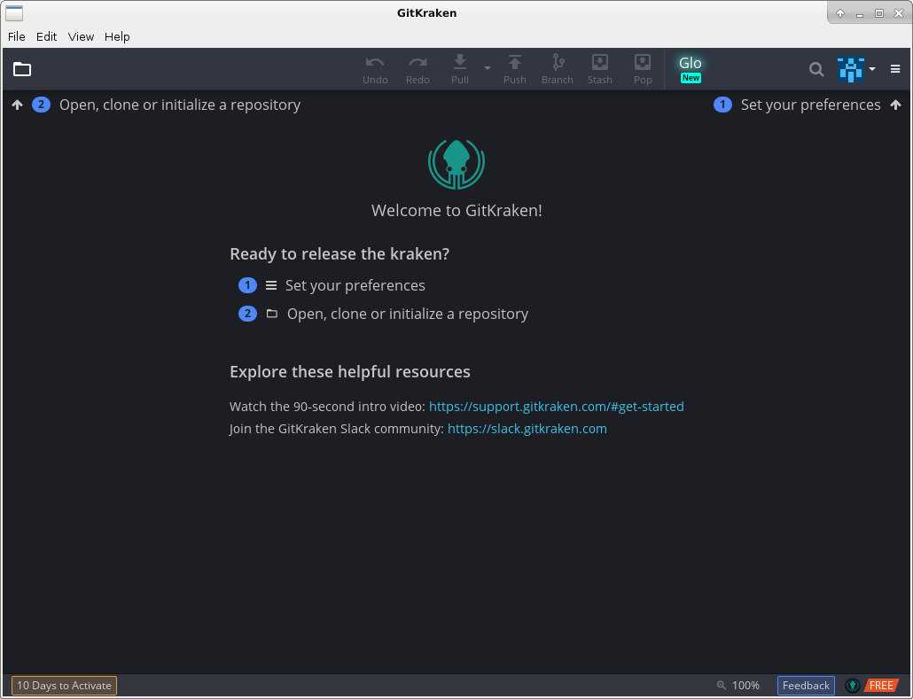Click 'Ready to release the kraken?' heading
Screen dimensions: 913x699
(x=339, y=253)
